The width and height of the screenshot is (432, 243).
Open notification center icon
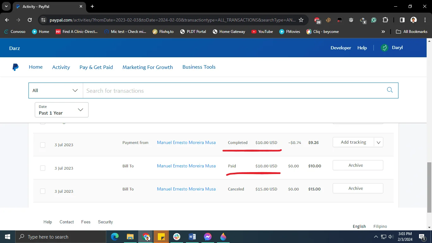click(x=422, y=237)
